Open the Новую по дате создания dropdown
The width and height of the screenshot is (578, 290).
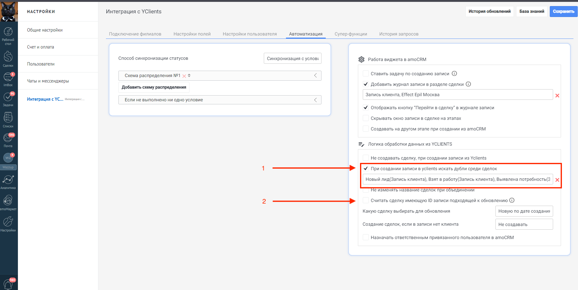[524, 211]
